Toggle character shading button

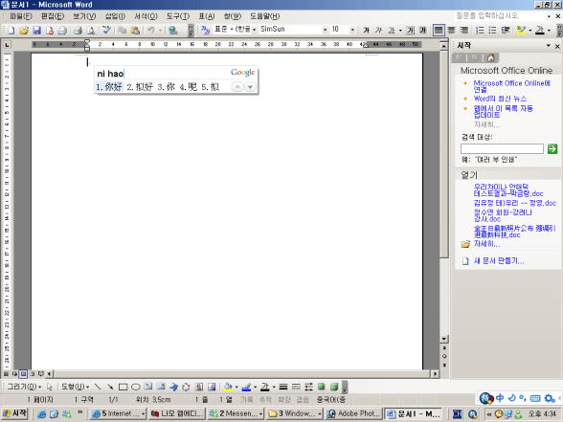(423, 31)
